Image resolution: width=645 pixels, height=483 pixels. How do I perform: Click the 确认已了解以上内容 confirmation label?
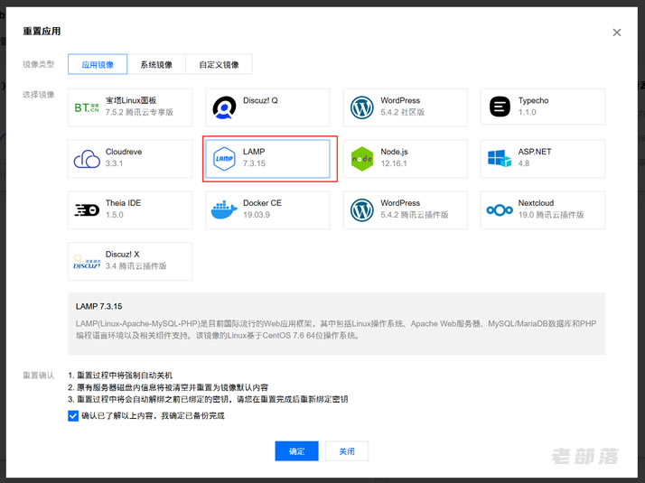point(153,415)
